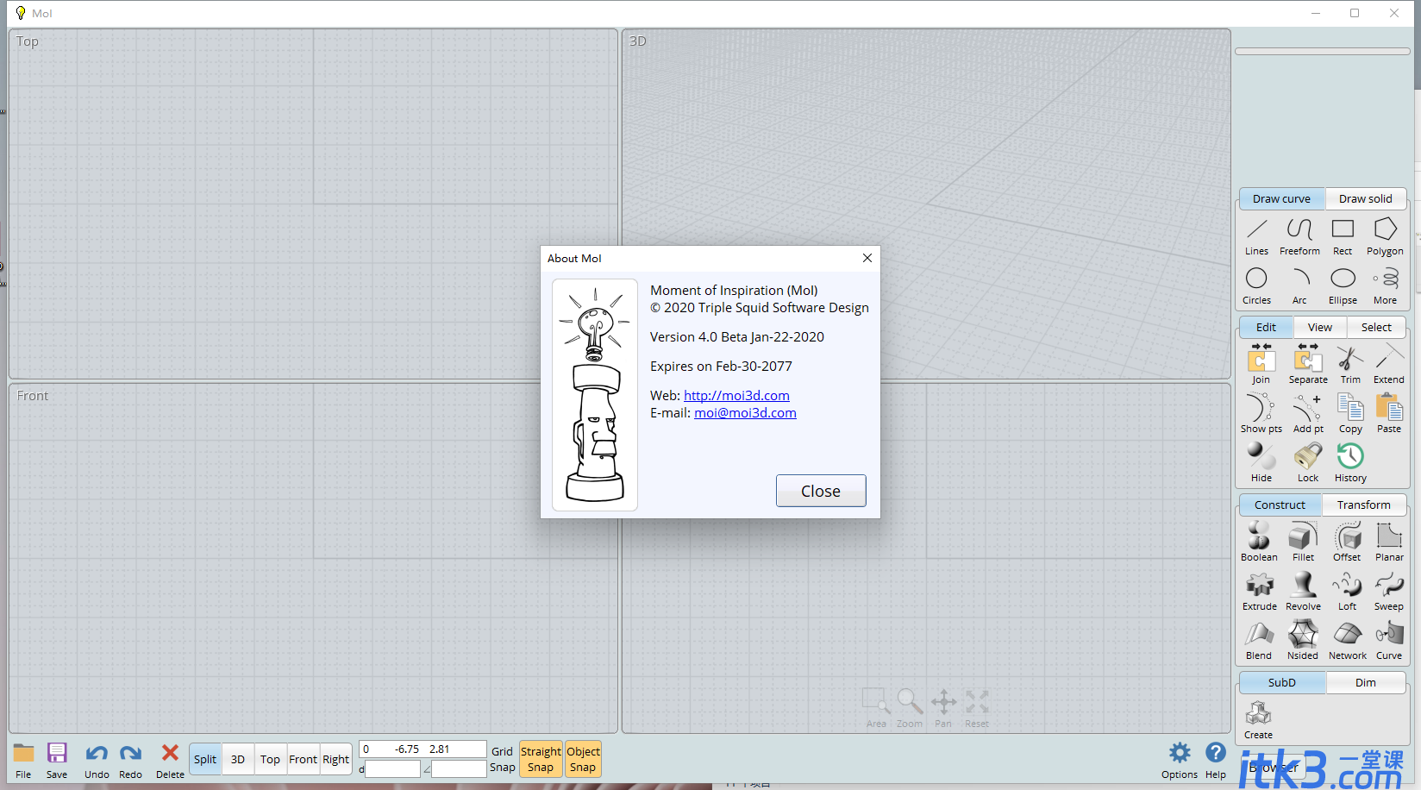Switch to the View tab
1421x790 pixels.
[1319, 327]
